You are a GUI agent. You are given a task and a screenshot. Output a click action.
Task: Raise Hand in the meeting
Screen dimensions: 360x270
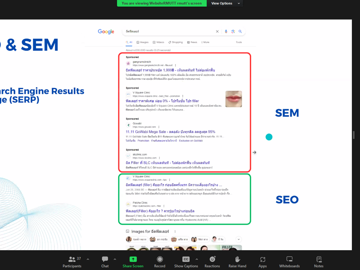237,262
